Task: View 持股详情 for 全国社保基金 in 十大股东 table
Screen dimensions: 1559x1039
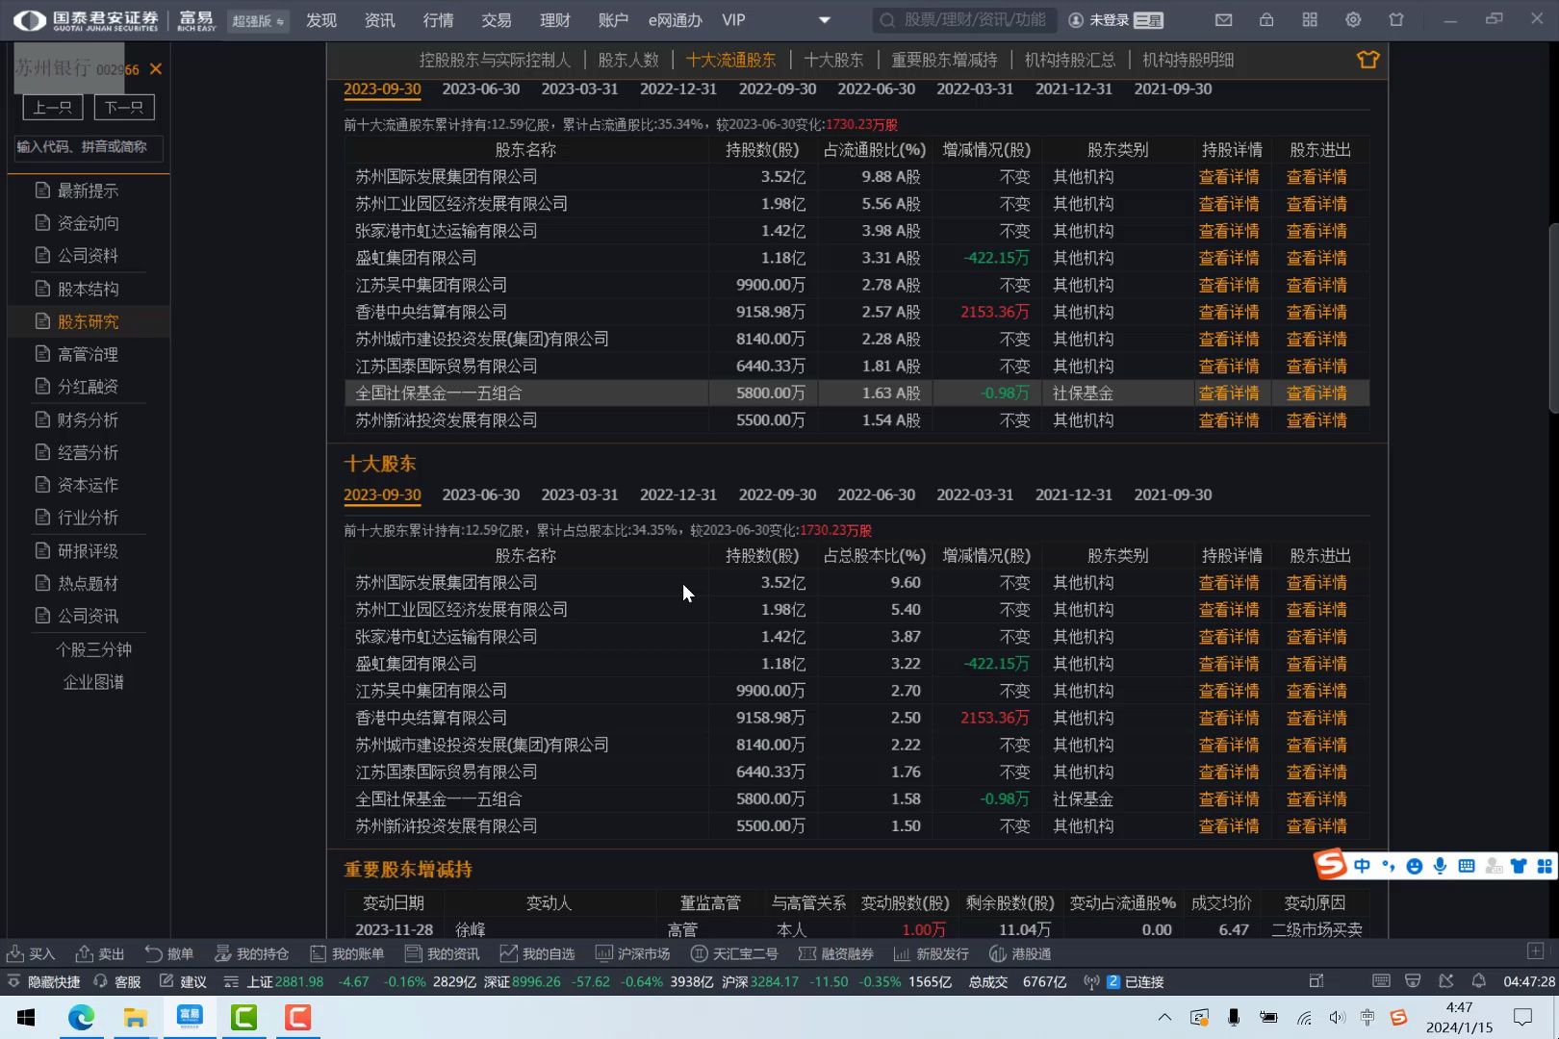Action: (x=1229, y=798)
